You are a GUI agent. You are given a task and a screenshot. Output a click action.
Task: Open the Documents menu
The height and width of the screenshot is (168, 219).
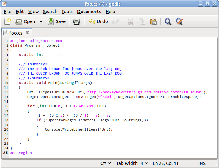(x=89, y=12)
